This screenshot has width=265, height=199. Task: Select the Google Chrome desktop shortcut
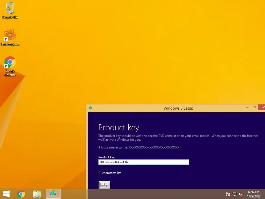[x=10, y=66]
